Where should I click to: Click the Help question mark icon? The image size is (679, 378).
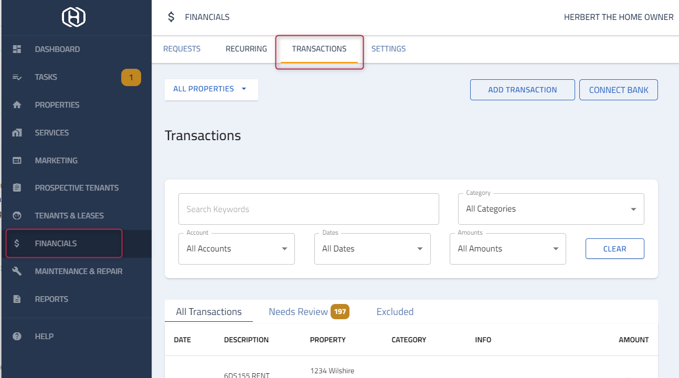pyautogui.click(x=17, y=337)
